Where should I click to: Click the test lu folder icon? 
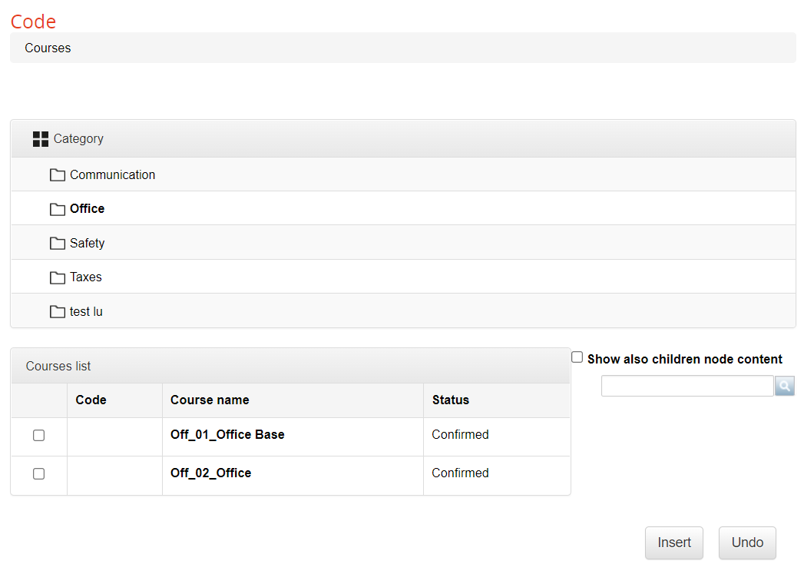(58, 312)
